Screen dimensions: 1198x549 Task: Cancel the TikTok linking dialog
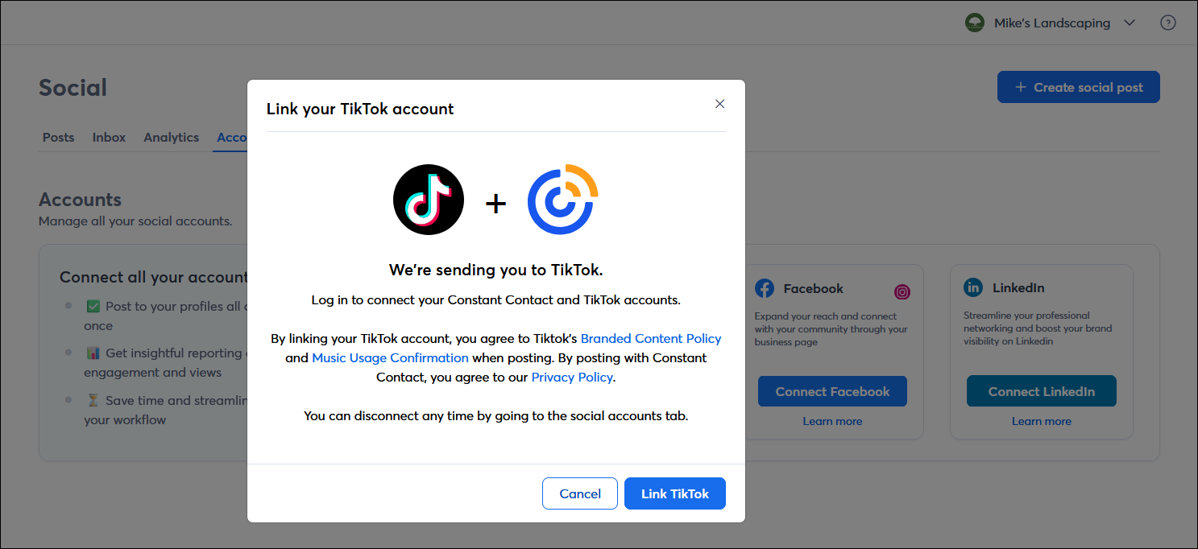580,493
